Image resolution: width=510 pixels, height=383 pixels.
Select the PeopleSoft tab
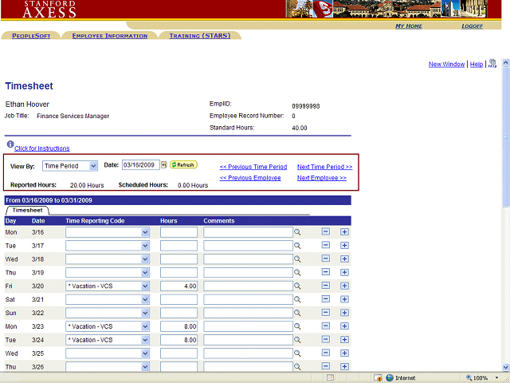pos(30,36)
